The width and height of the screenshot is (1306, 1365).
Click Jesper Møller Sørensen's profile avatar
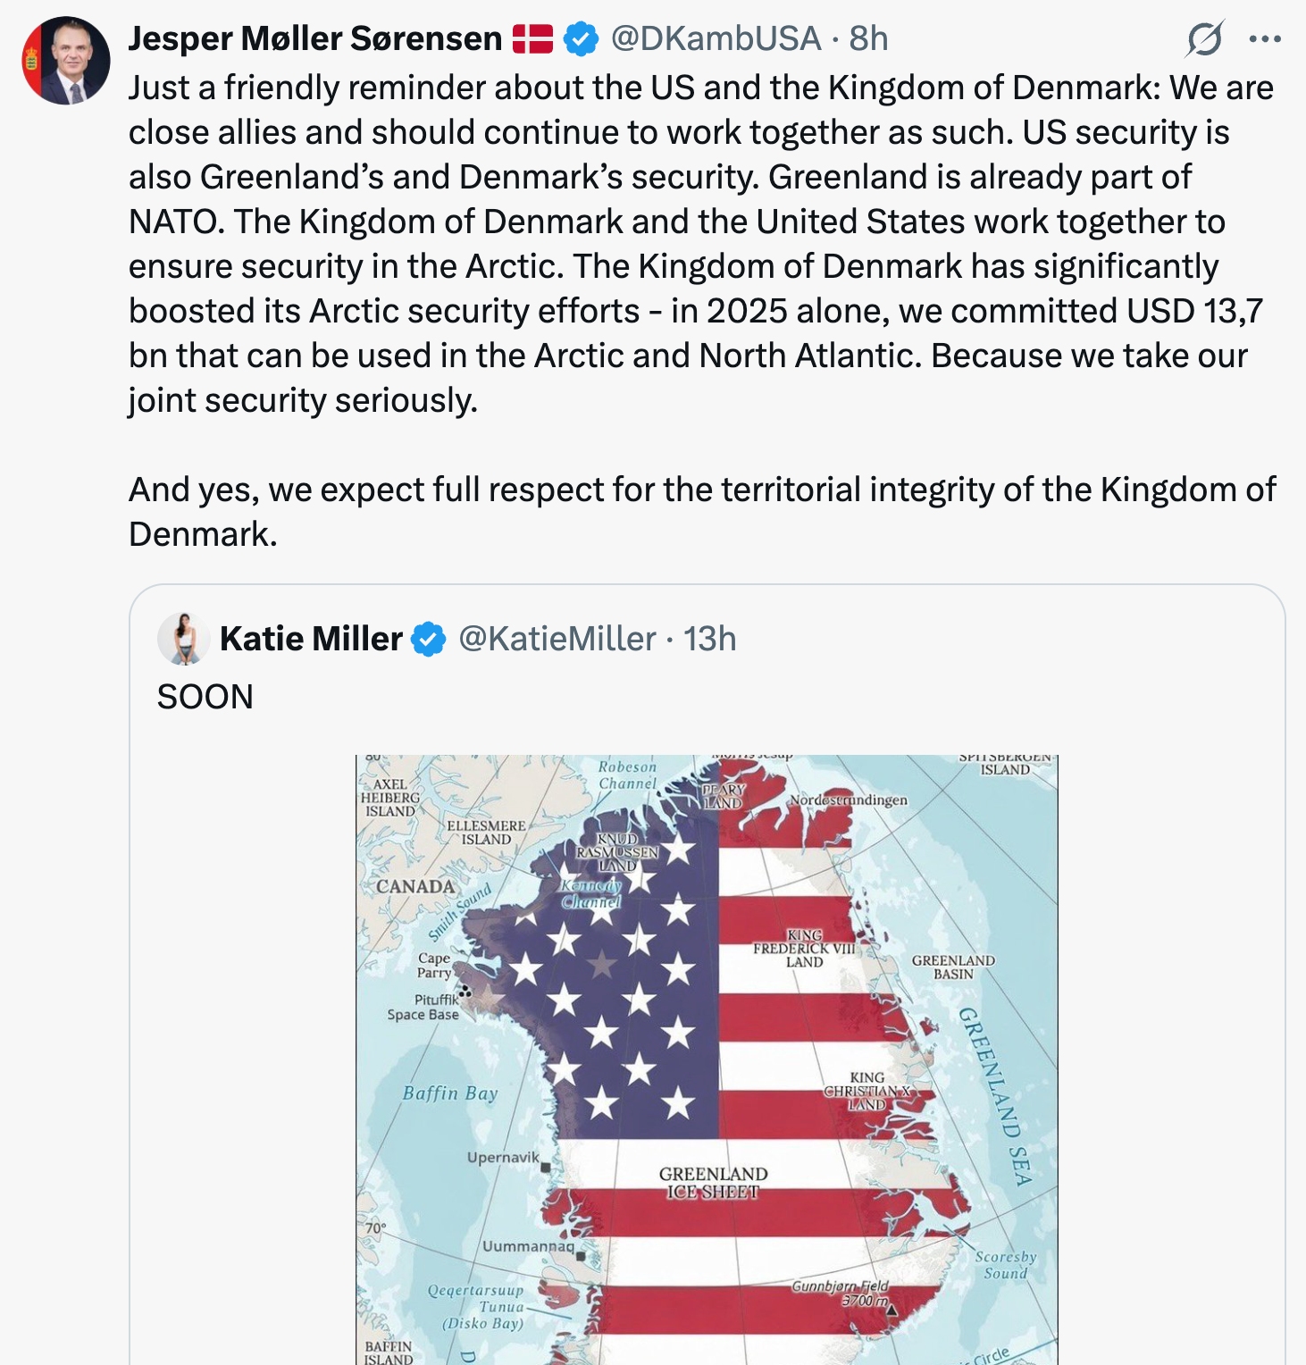65,61
